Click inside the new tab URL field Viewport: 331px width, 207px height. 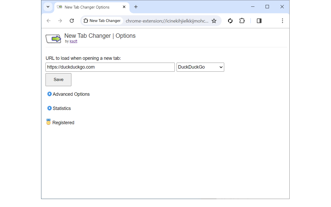coord(110,67)
